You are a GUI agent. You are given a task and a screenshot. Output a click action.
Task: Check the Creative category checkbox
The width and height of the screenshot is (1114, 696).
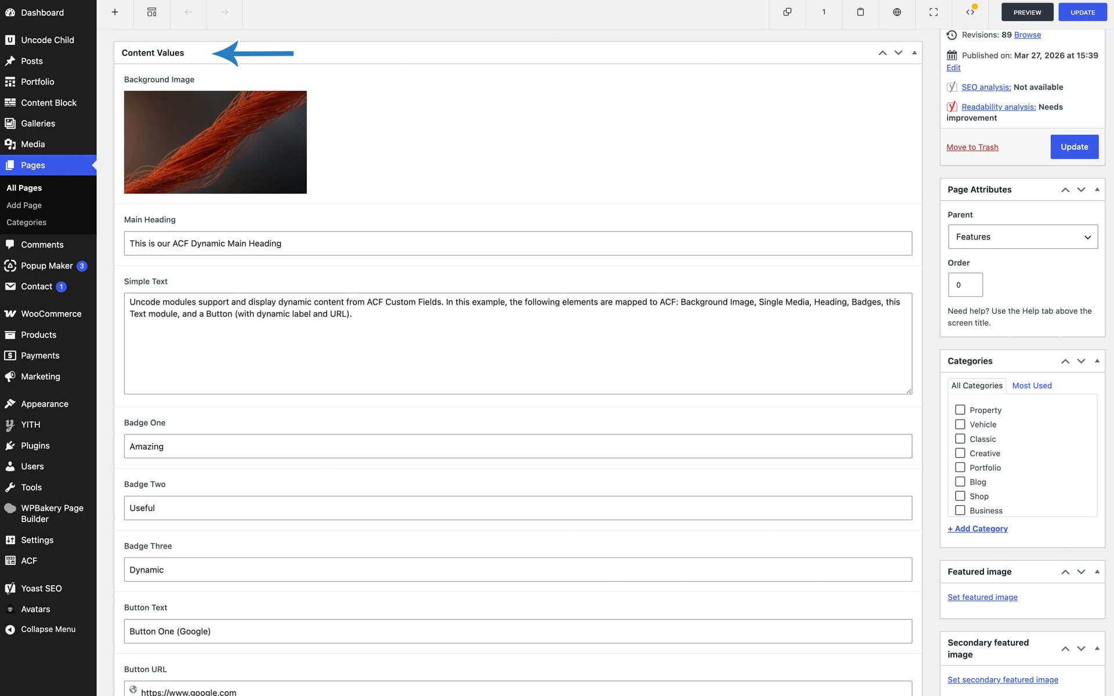coord(960,453)
